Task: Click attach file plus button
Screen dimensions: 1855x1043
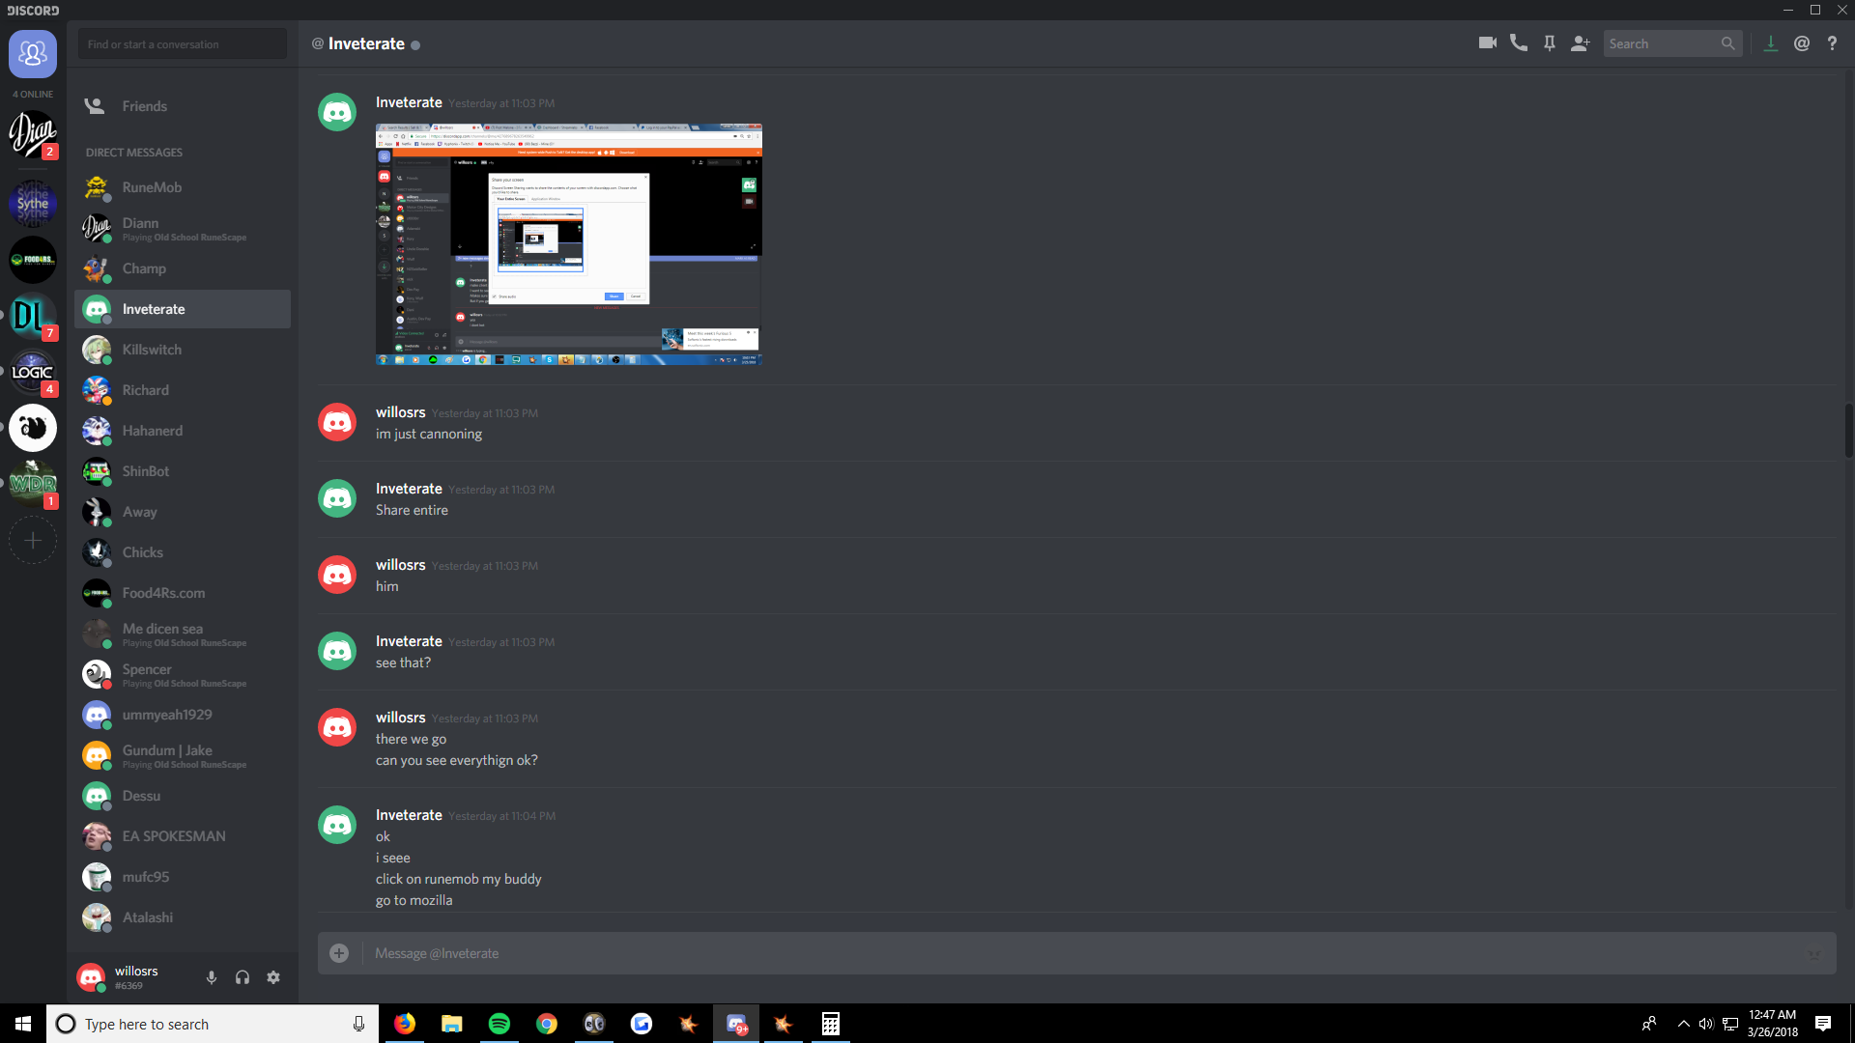Action: pos(339,953)
